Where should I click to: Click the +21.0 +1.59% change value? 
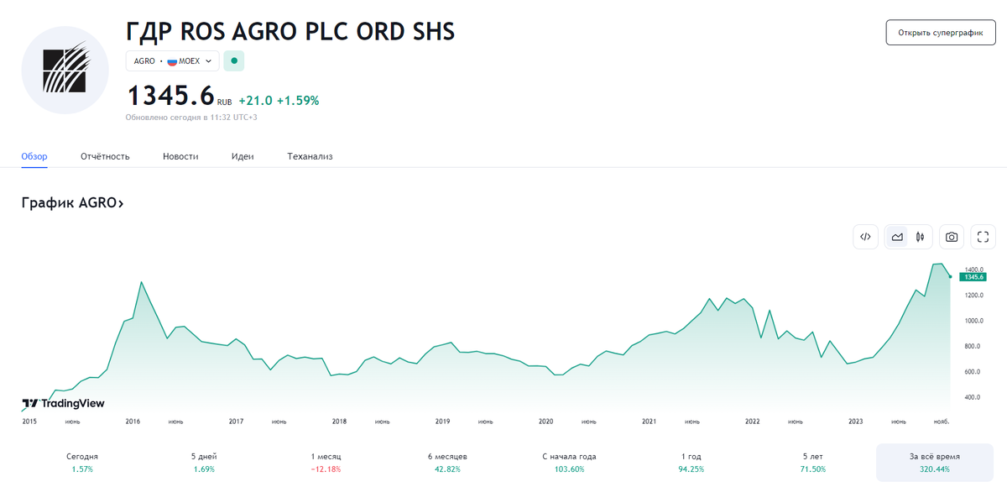(x=279, y=101)
